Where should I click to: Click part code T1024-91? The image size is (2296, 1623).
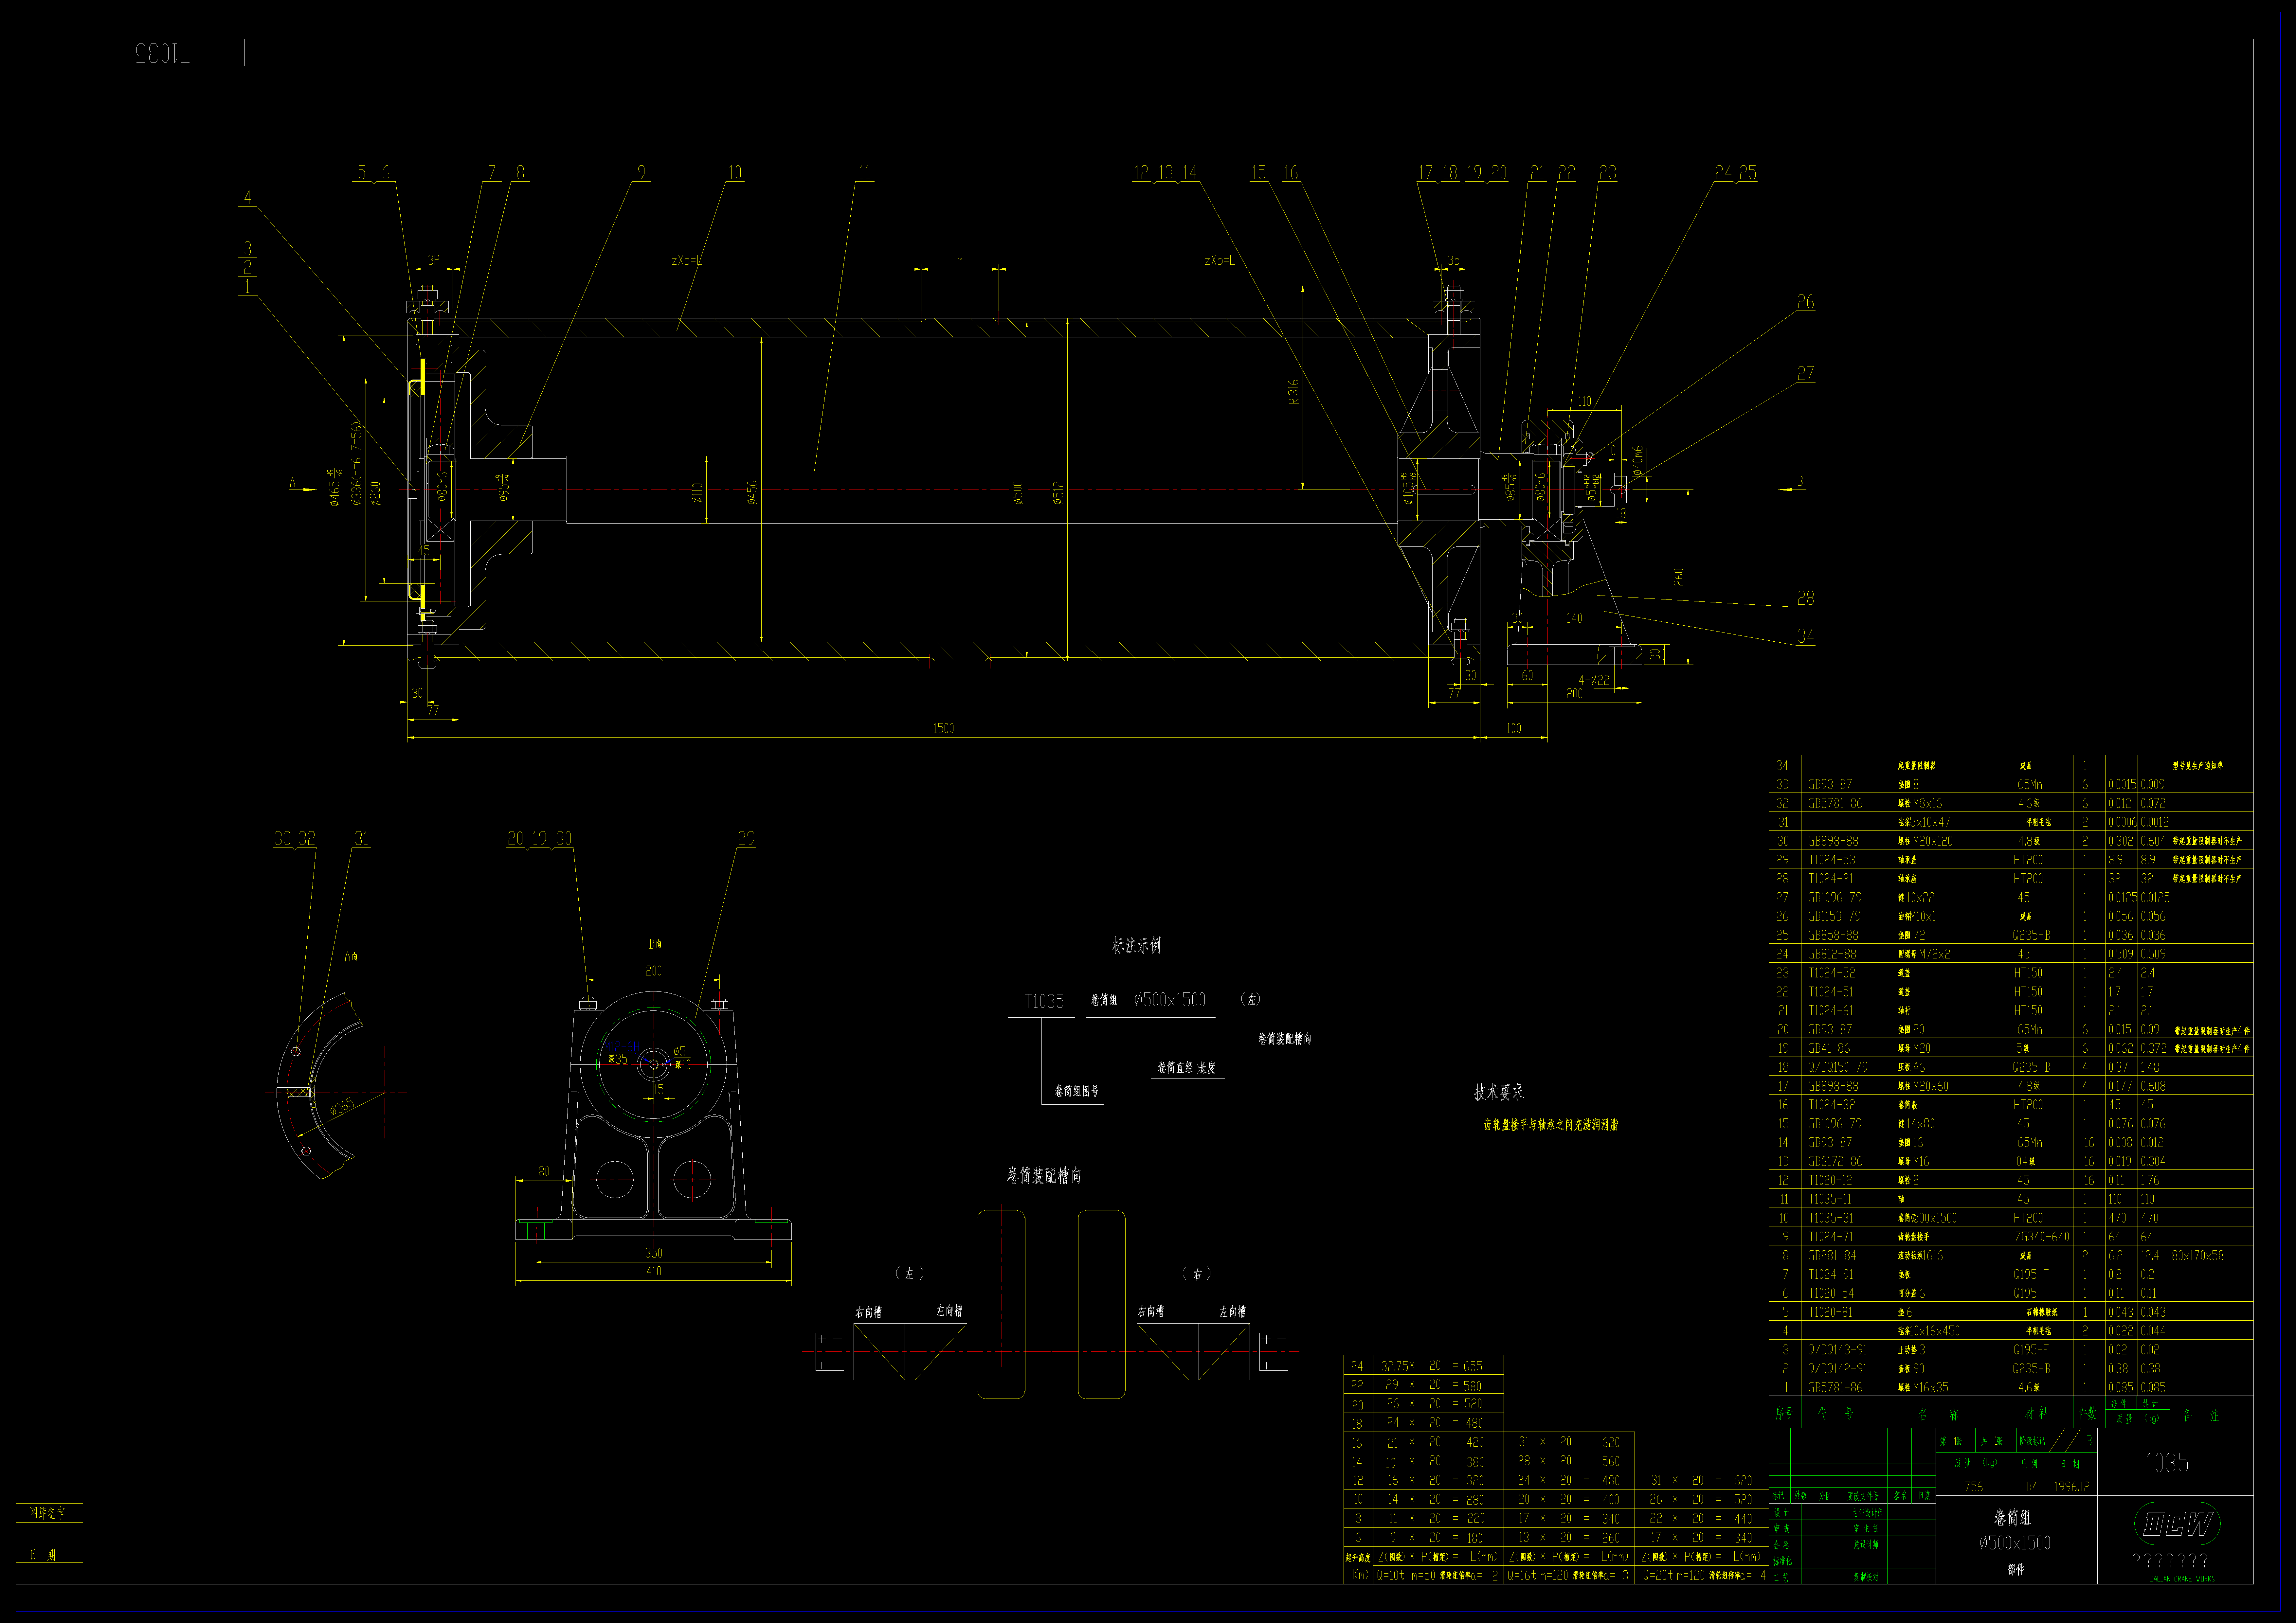click(x=1831, y=1275)
